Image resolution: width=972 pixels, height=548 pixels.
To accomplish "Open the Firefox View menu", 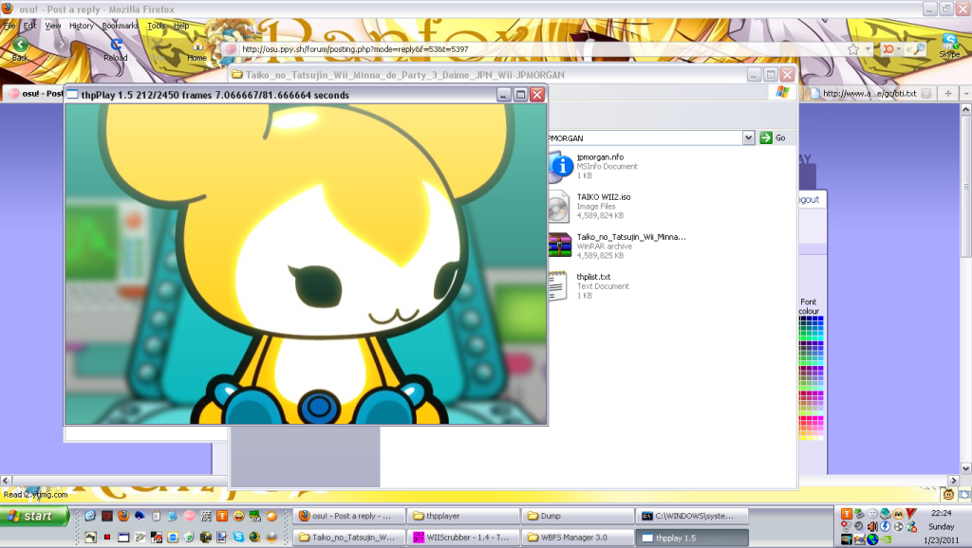I will (x=53, y=26).
